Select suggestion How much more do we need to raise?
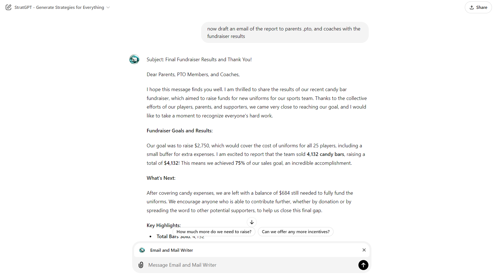The height and width of the screenshot is (275, 495). tap(214, 232)
